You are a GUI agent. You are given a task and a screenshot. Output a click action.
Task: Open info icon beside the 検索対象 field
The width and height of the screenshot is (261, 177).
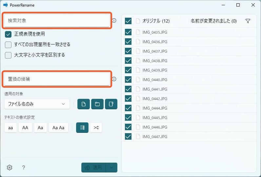click(x=114, y=20)
